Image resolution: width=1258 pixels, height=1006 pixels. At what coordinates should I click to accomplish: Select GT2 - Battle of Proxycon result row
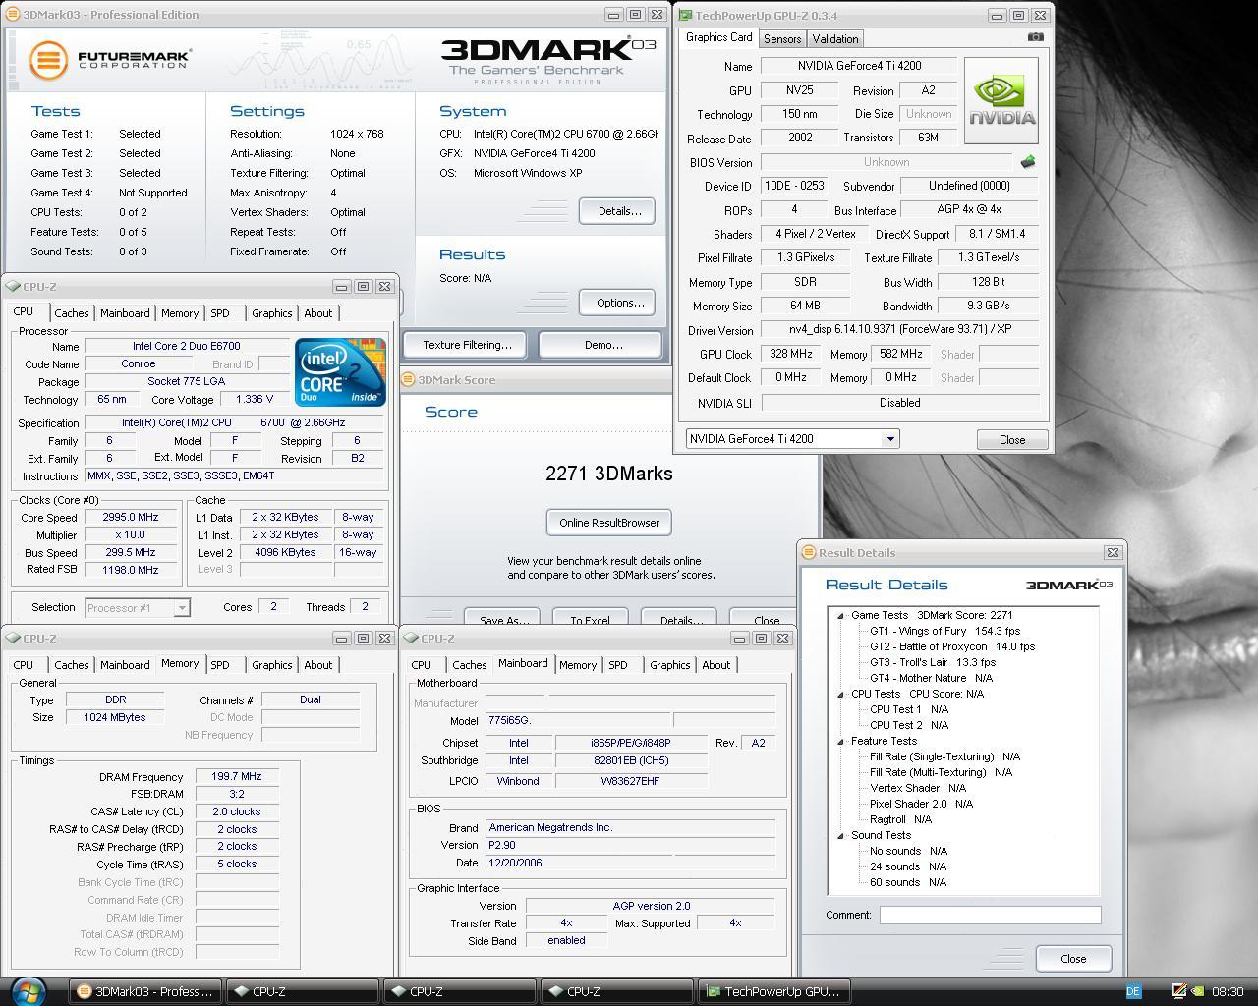coord(951,647)
